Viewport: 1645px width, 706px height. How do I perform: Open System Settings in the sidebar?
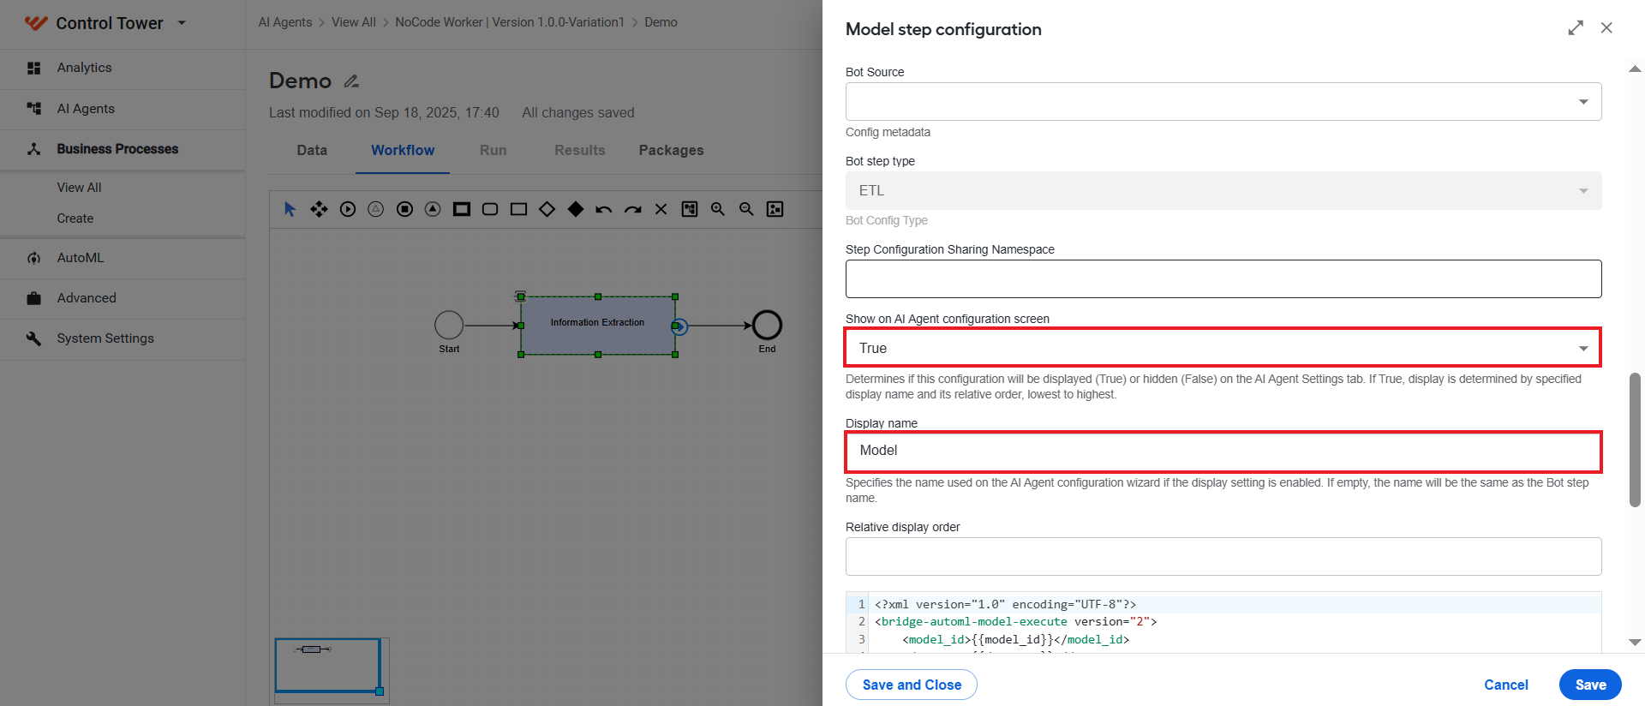coord(123,338)
